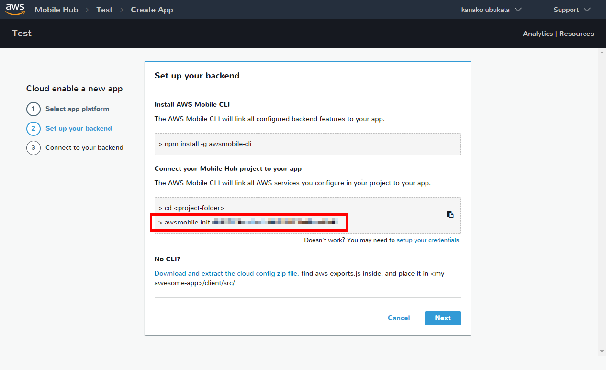Click step 2 circle icon
Viewport: 606px width, 370px height.
click(x=33, y=128)
